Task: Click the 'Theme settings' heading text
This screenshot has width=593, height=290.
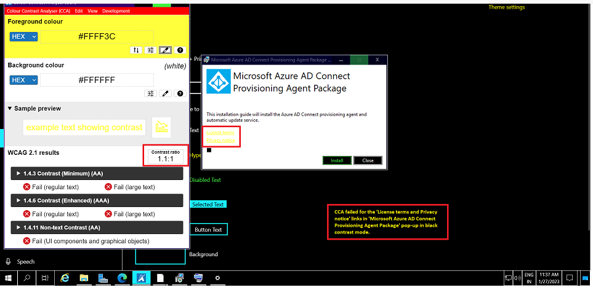Action: (506, 7)
